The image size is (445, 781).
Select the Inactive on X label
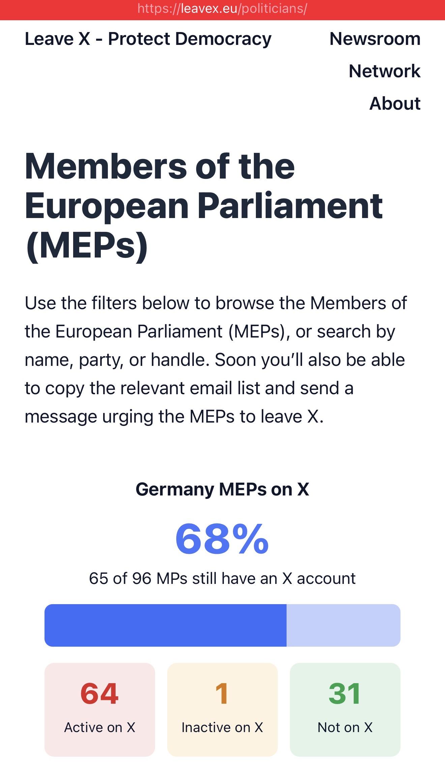click(x=222, y=727)
